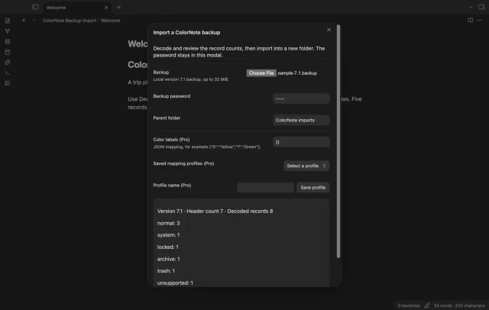Create new canvas from ribbon grid icon

tap(8, 41)
